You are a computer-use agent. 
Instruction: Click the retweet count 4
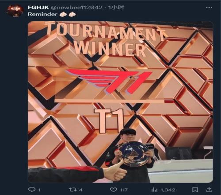[80, 190]
